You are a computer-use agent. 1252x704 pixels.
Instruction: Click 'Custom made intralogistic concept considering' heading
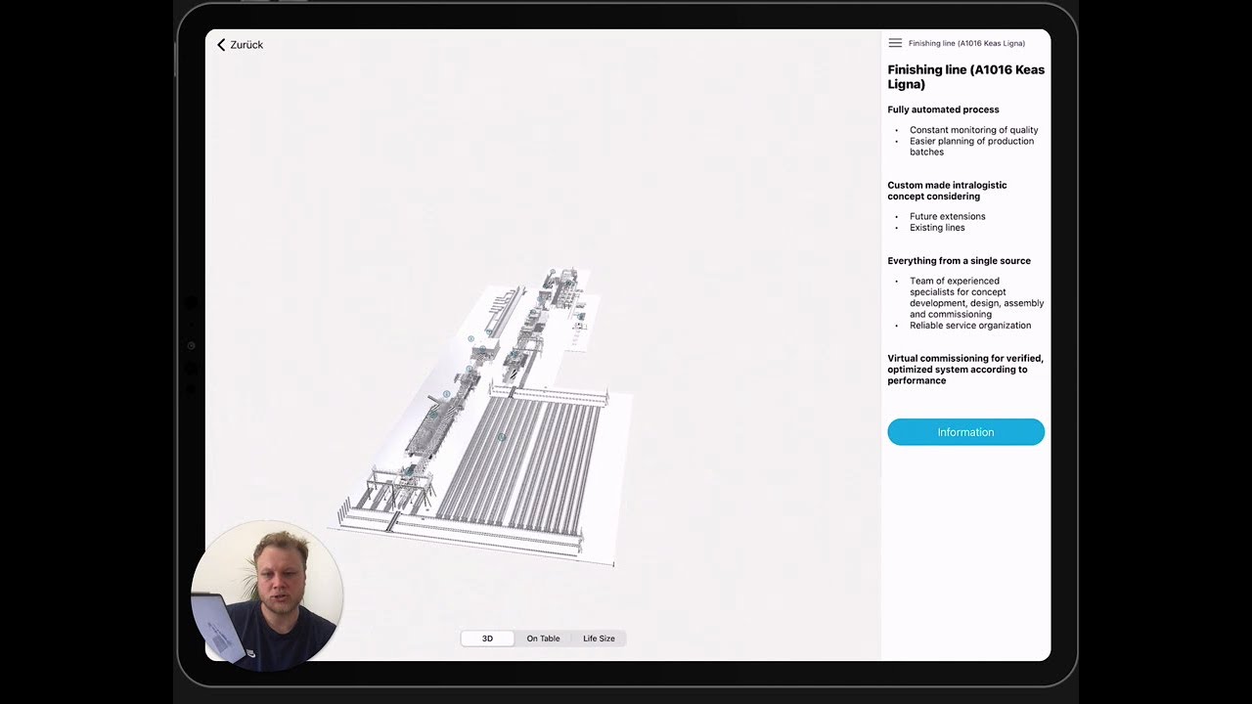point(947,191)
